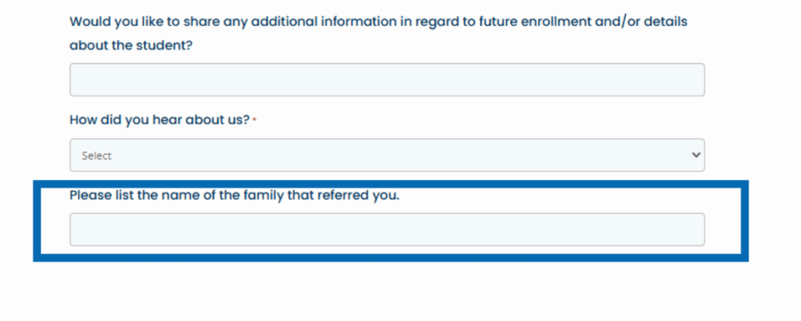Open the 'How did you hear about us?' dropdown
The height and width of the screenshot is (321, 801).
click(x=386, y=155)
